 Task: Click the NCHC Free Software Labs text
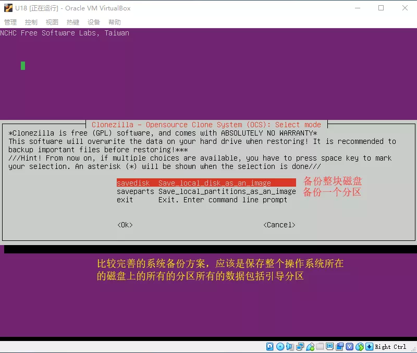click(65, 33)
